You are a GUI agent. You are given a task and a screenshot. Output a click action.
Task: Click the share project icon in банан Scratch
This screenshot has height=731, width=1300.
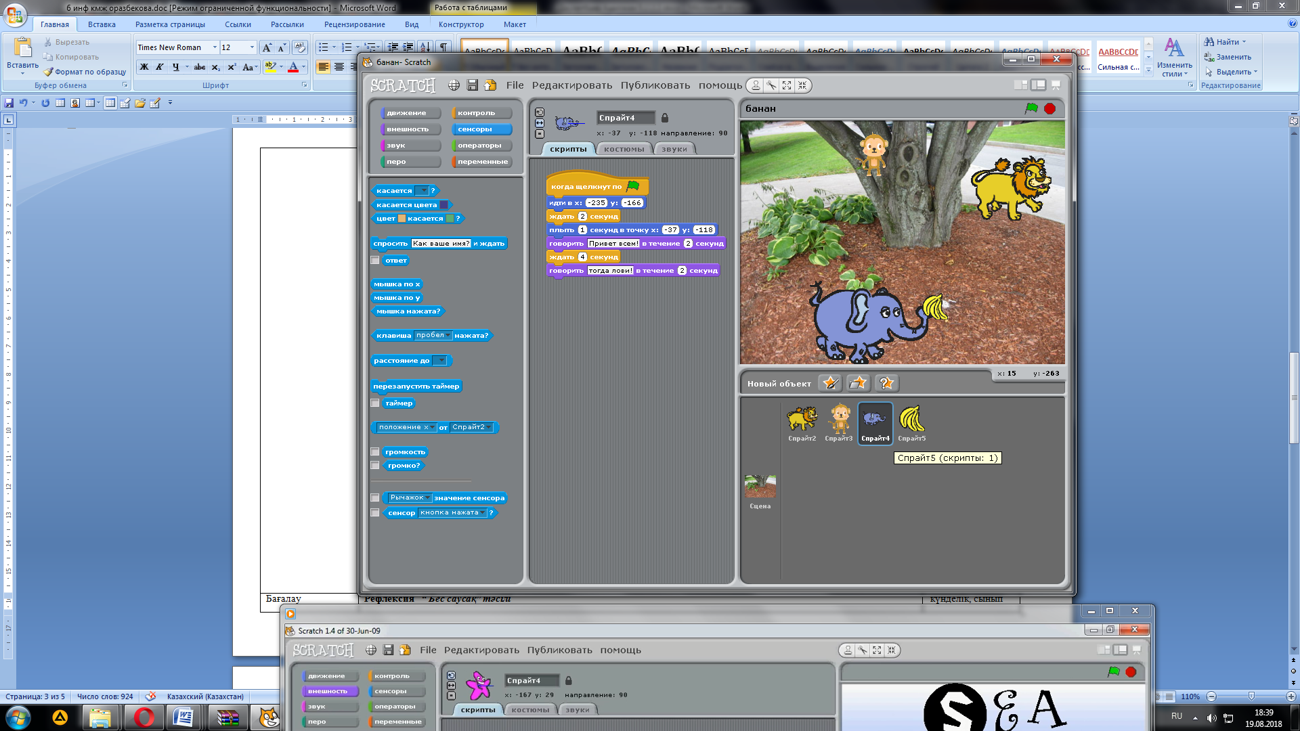tap(490, 85)
